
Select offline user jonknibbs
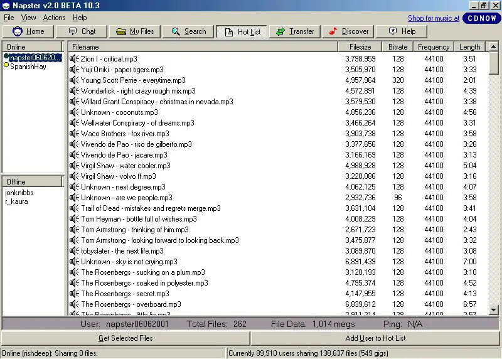19,193
